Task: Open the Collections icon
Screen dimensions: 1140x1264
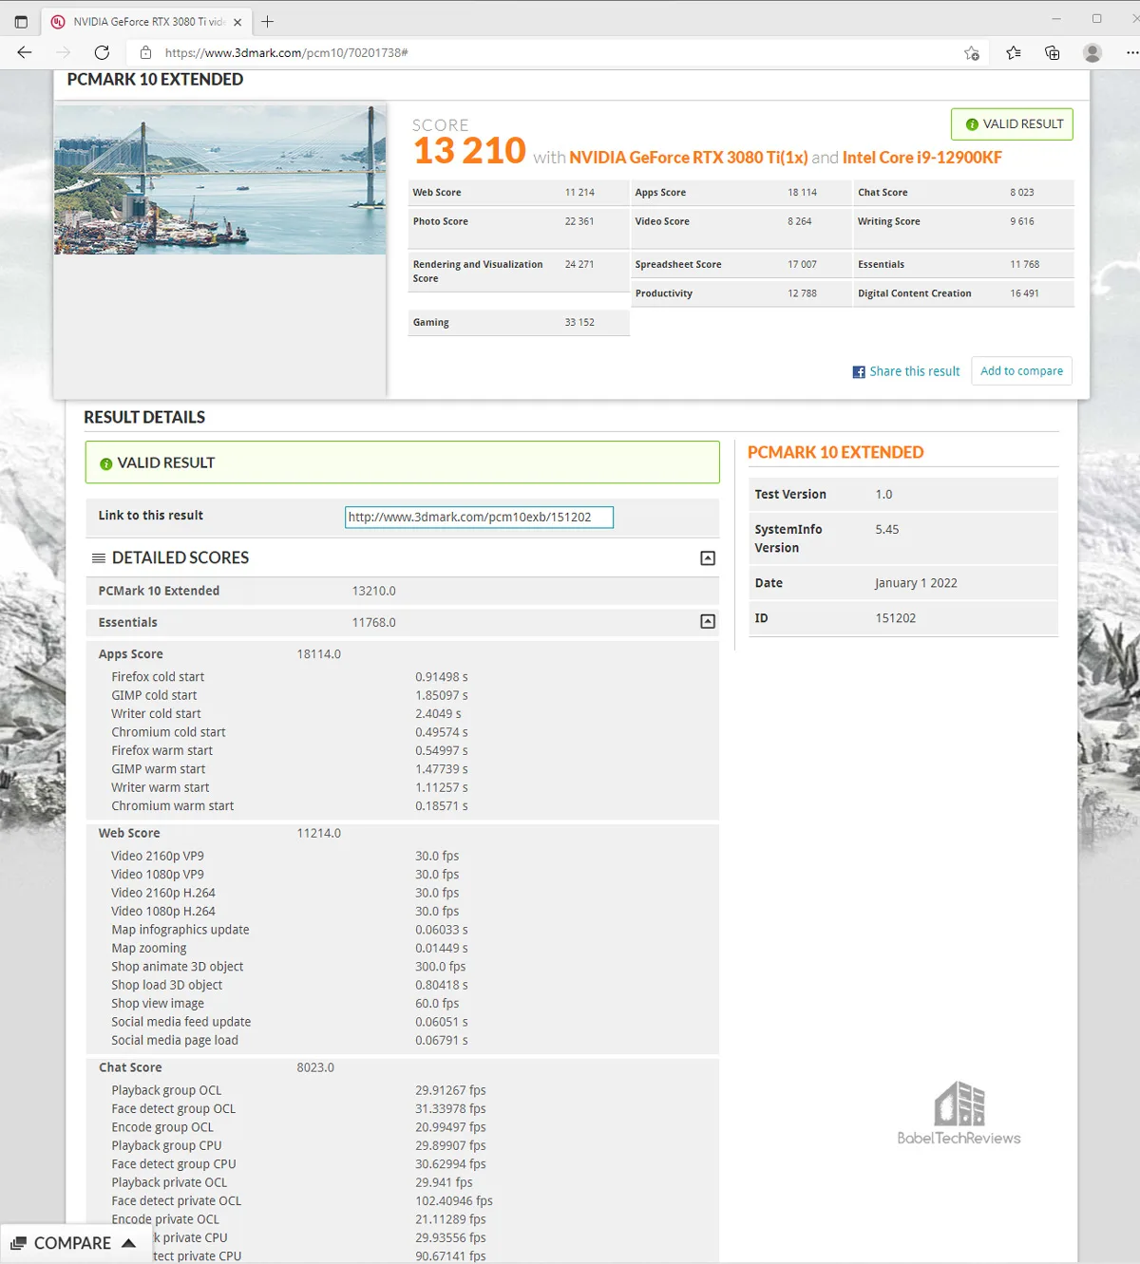Action: (x=1052, y=53)
